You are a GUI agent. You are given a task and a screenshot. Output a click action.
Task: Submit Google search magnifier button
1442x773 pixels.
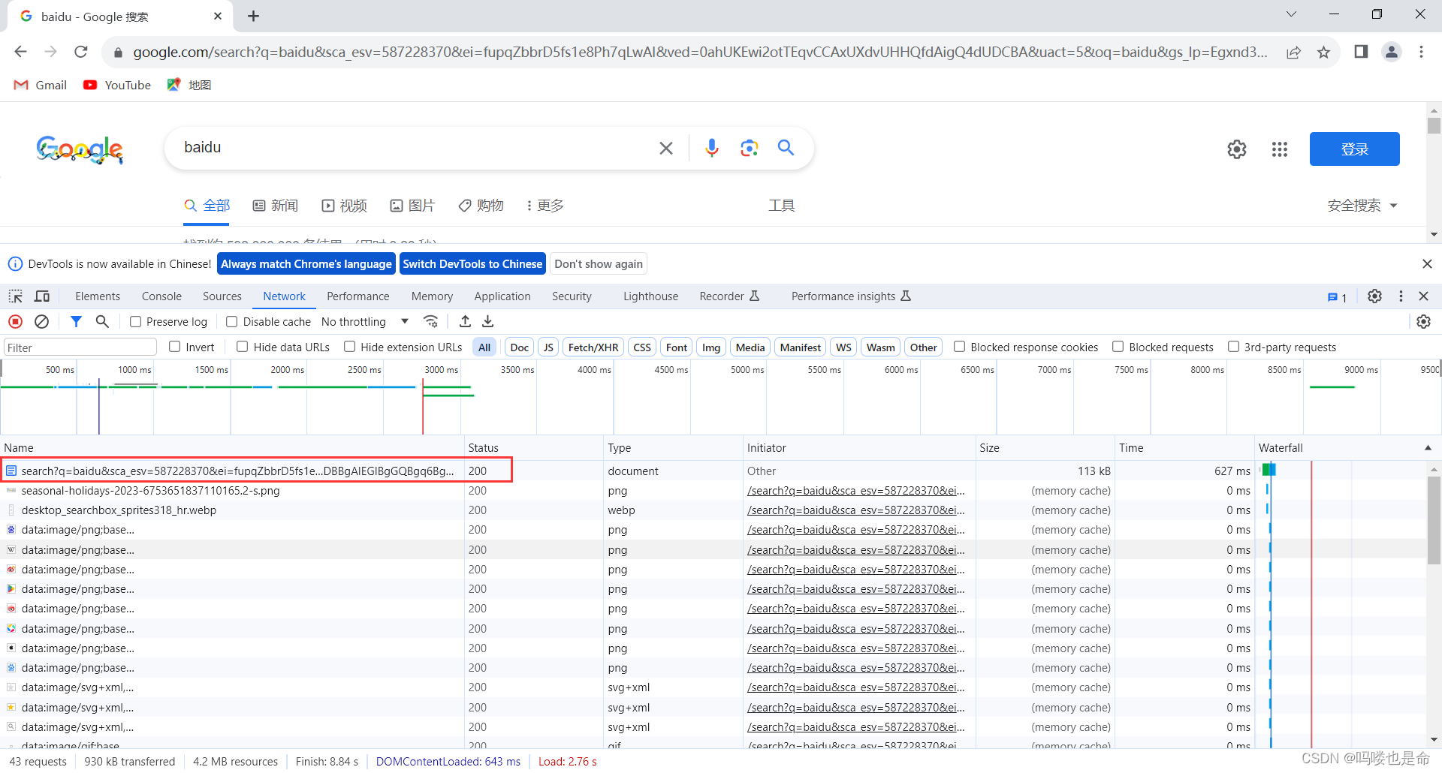[x=786, y=148]
